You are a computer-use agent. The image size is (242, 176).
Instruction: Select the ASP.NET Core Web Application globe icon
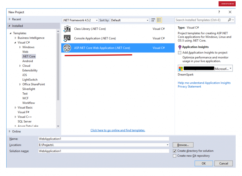[67, 48]
